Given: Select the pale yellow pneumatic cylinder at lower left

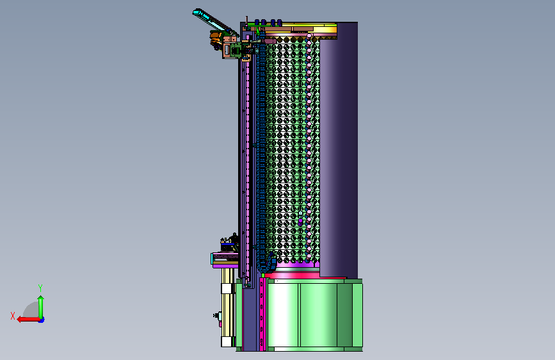Looking at the screenshot, I should pyautogui.click(x=228, y=307).
